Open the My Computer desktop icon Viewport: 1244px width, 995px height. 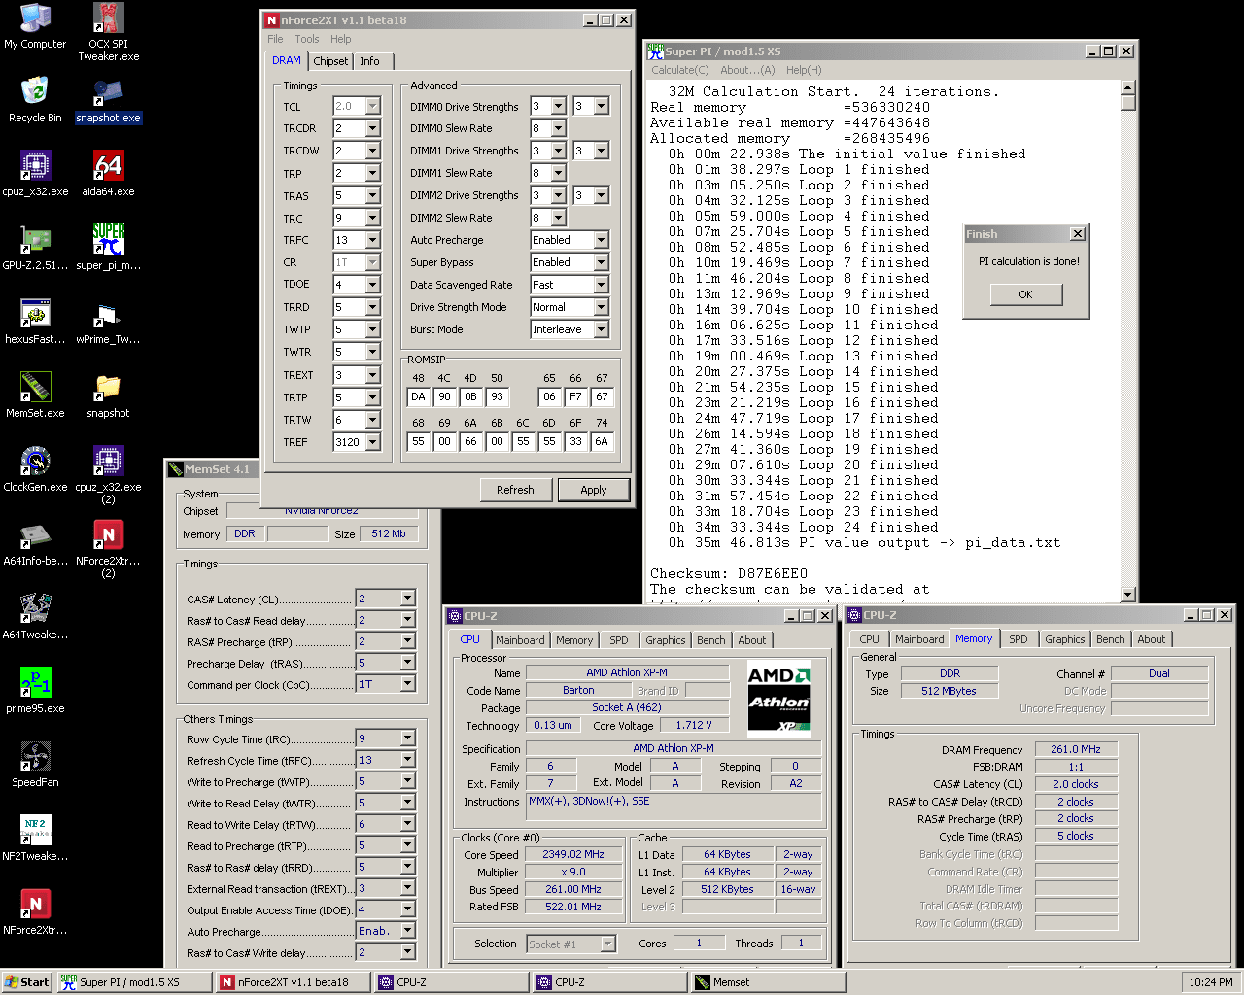(x=35, y=18)
